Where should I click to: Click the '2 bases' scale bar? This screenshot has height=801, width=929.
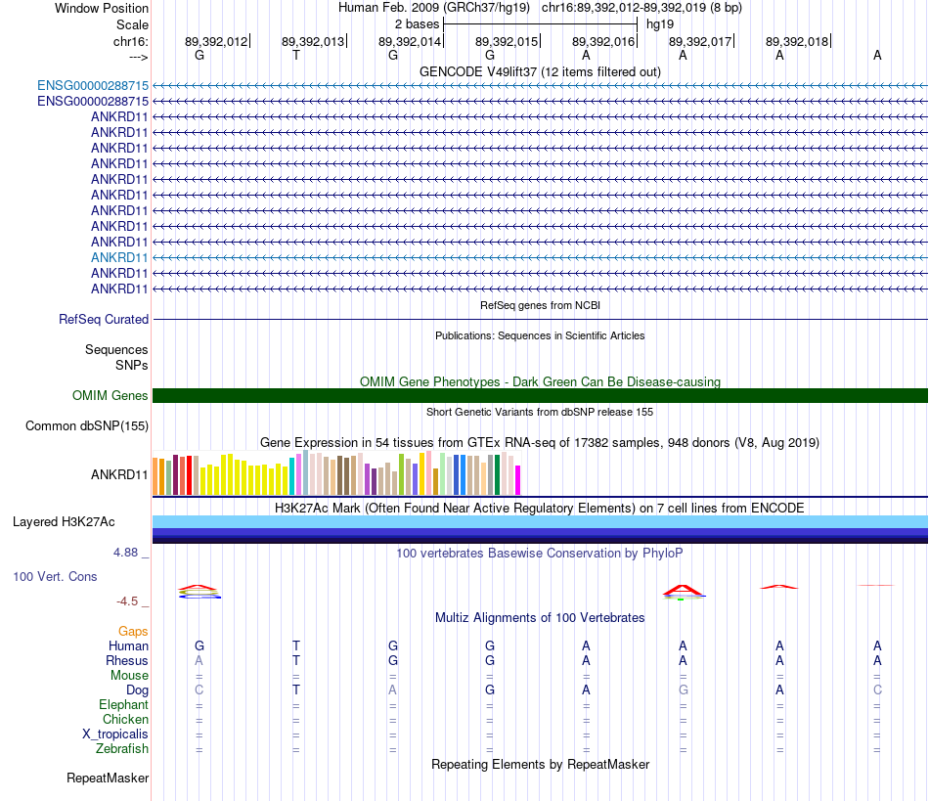(540, 24)
